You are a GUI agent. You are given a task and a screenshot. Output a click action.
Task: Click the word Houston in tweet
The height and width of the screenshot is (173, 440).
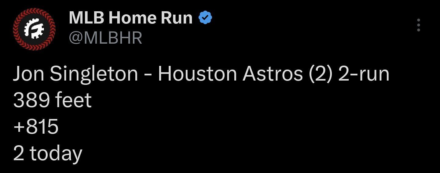(197, 75)
